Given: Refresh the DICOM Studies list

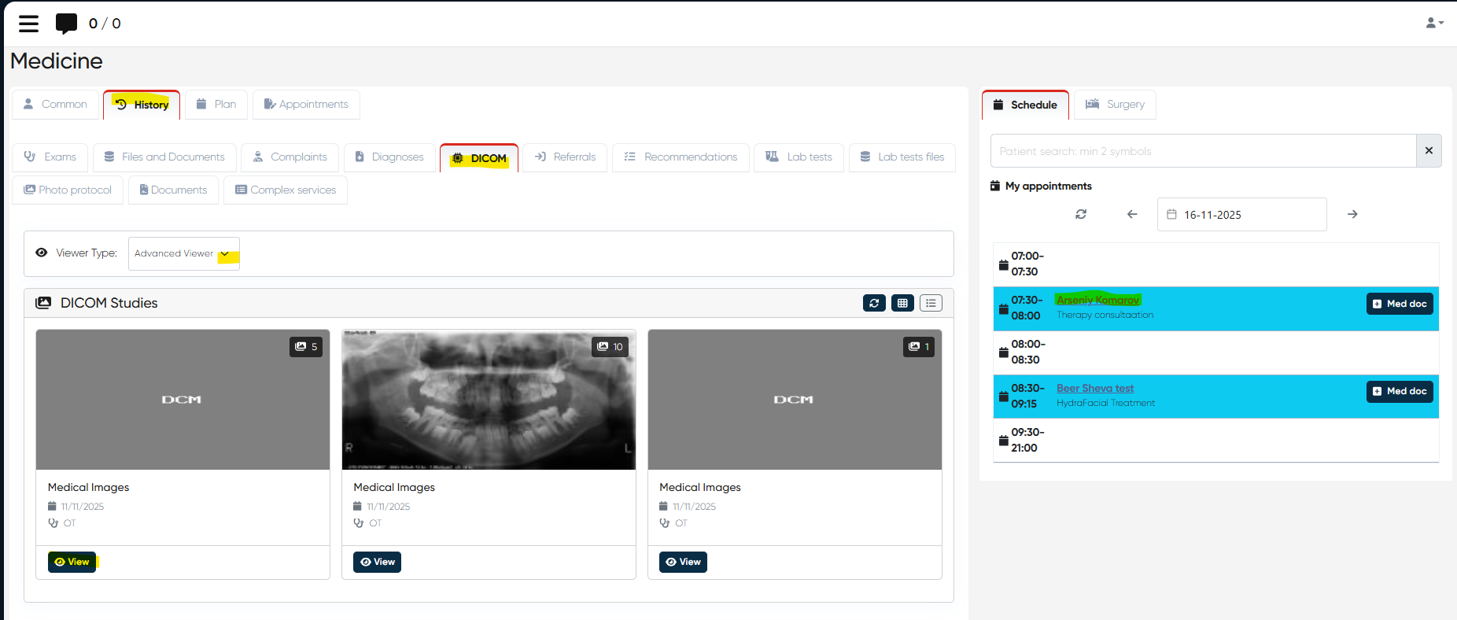Looking at the screenshot, I should click(874, 303).
